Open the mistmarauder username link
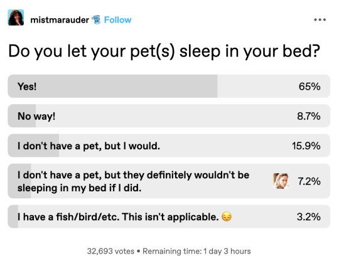The width and height of the screenshot is (339, 261). coord(60,20)
